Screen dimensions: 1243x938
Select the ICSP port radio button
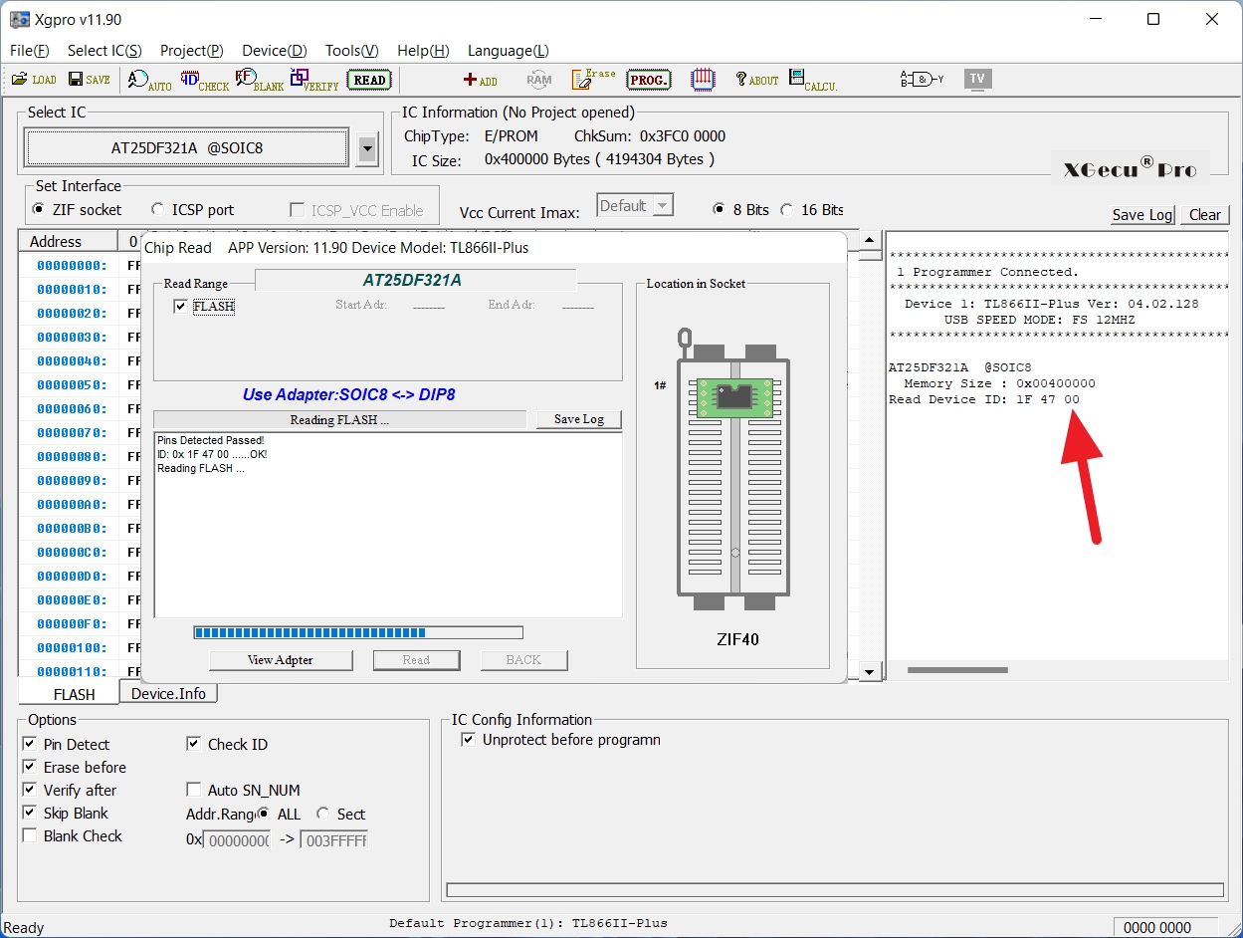click(x=158, y=210)
